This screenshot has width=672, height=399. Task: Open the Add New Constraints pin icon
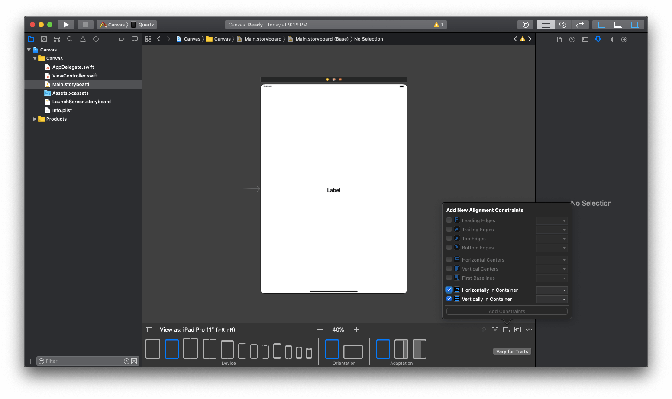click(517, 330)
